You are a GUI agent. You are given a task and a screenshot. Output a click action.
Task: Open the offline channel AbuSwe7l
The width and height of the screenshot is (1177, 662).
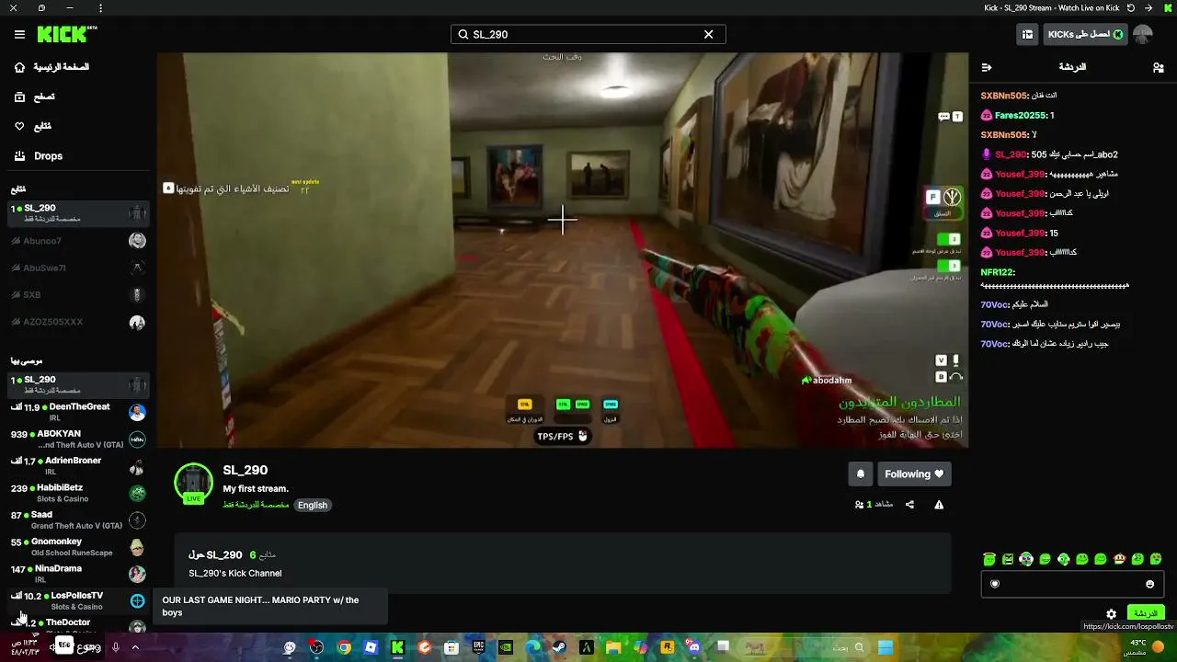[78, 268]
